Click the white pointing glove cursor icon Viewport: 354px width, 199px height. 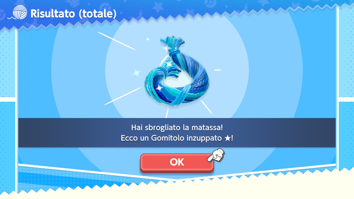pyautogui.click(x=216, y=156)
